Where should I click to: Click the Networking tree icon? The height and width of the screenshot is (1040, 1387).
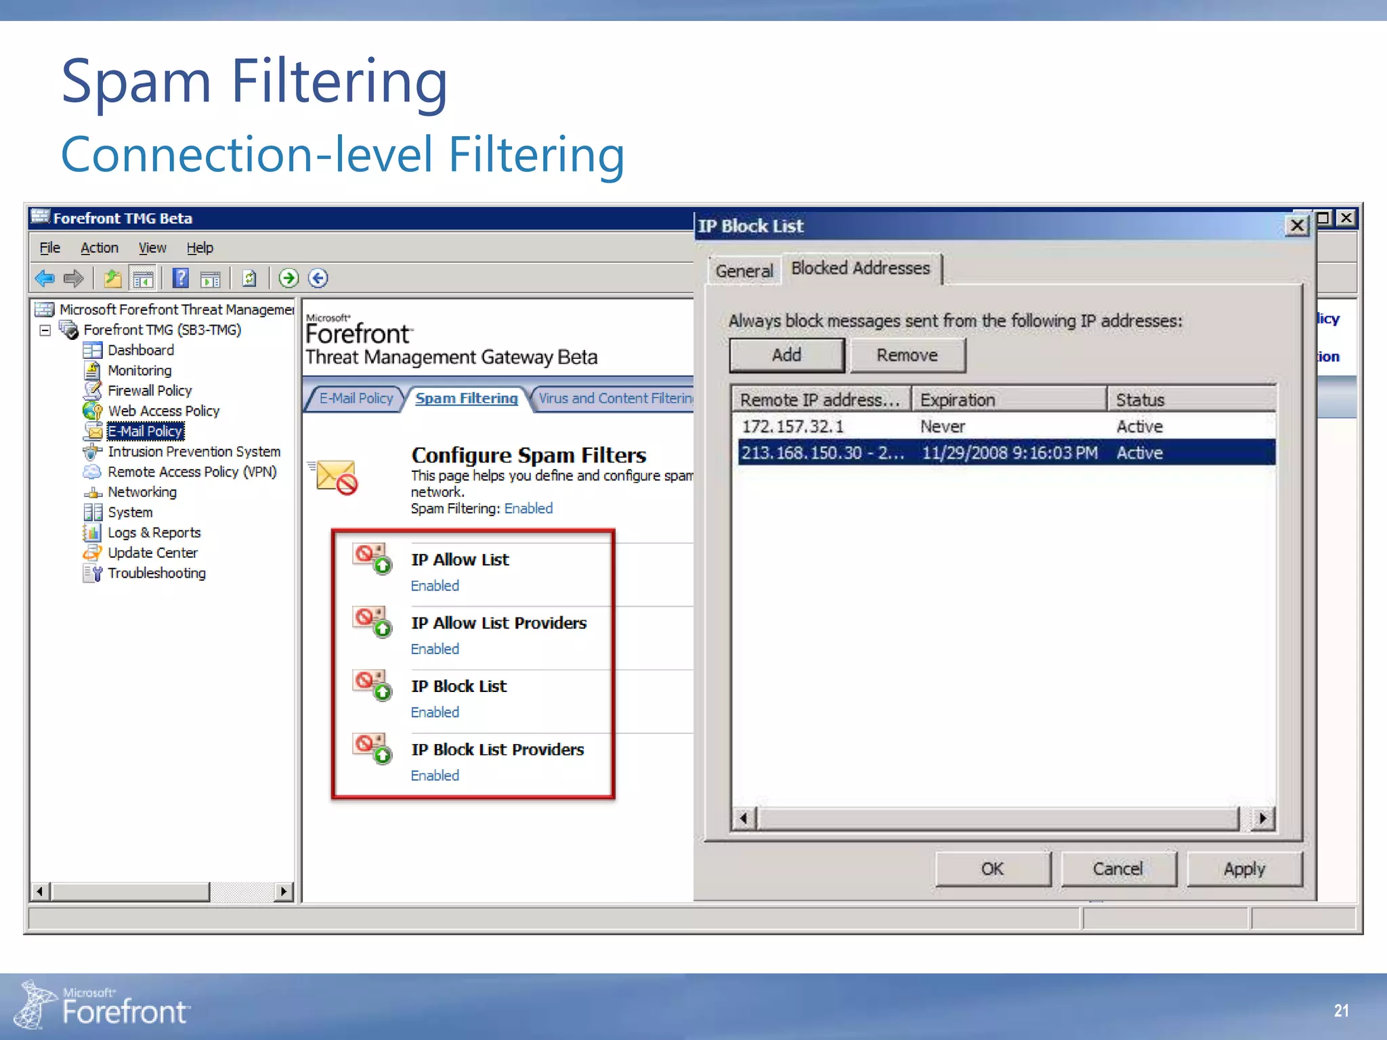point(93,493)
